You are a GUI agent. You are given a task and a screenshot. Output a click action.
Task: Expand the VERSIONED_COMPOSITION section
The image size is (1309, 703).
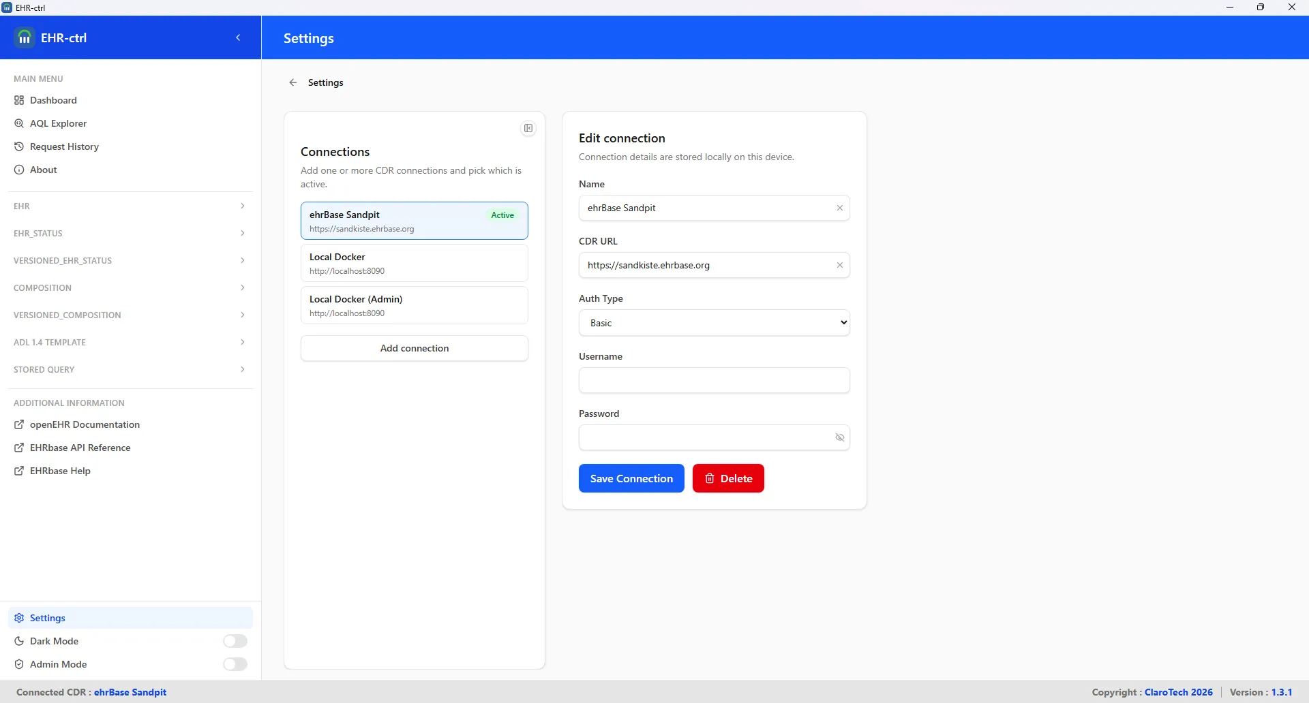[x=130, y=315]
